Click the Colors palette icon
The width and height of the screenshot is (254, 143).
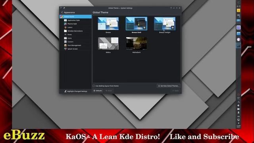(x=65, y=27)
